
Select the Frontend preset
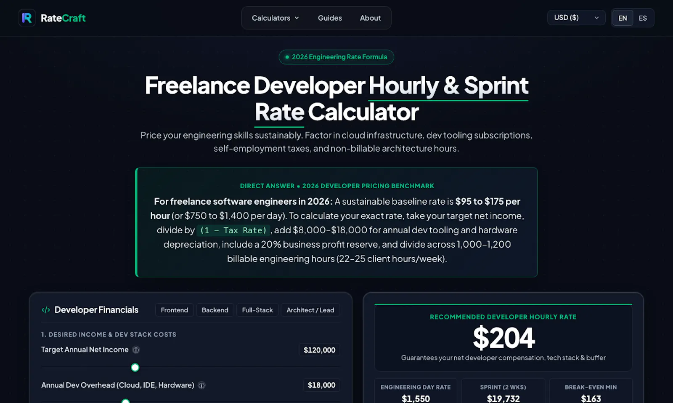tap(175, 310)
